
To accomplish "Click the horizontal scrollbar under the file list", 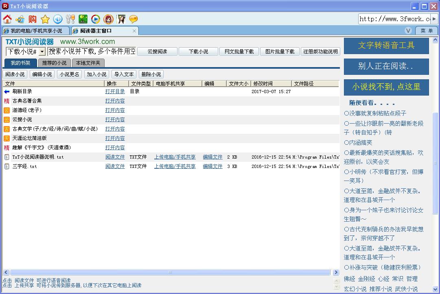I will pyautogui.click(x=170, y=272).
